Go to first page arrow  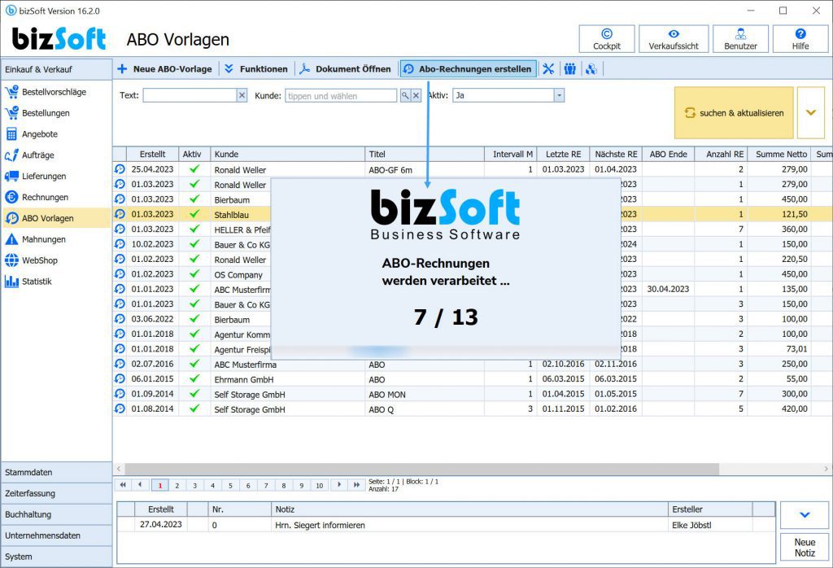124,485
